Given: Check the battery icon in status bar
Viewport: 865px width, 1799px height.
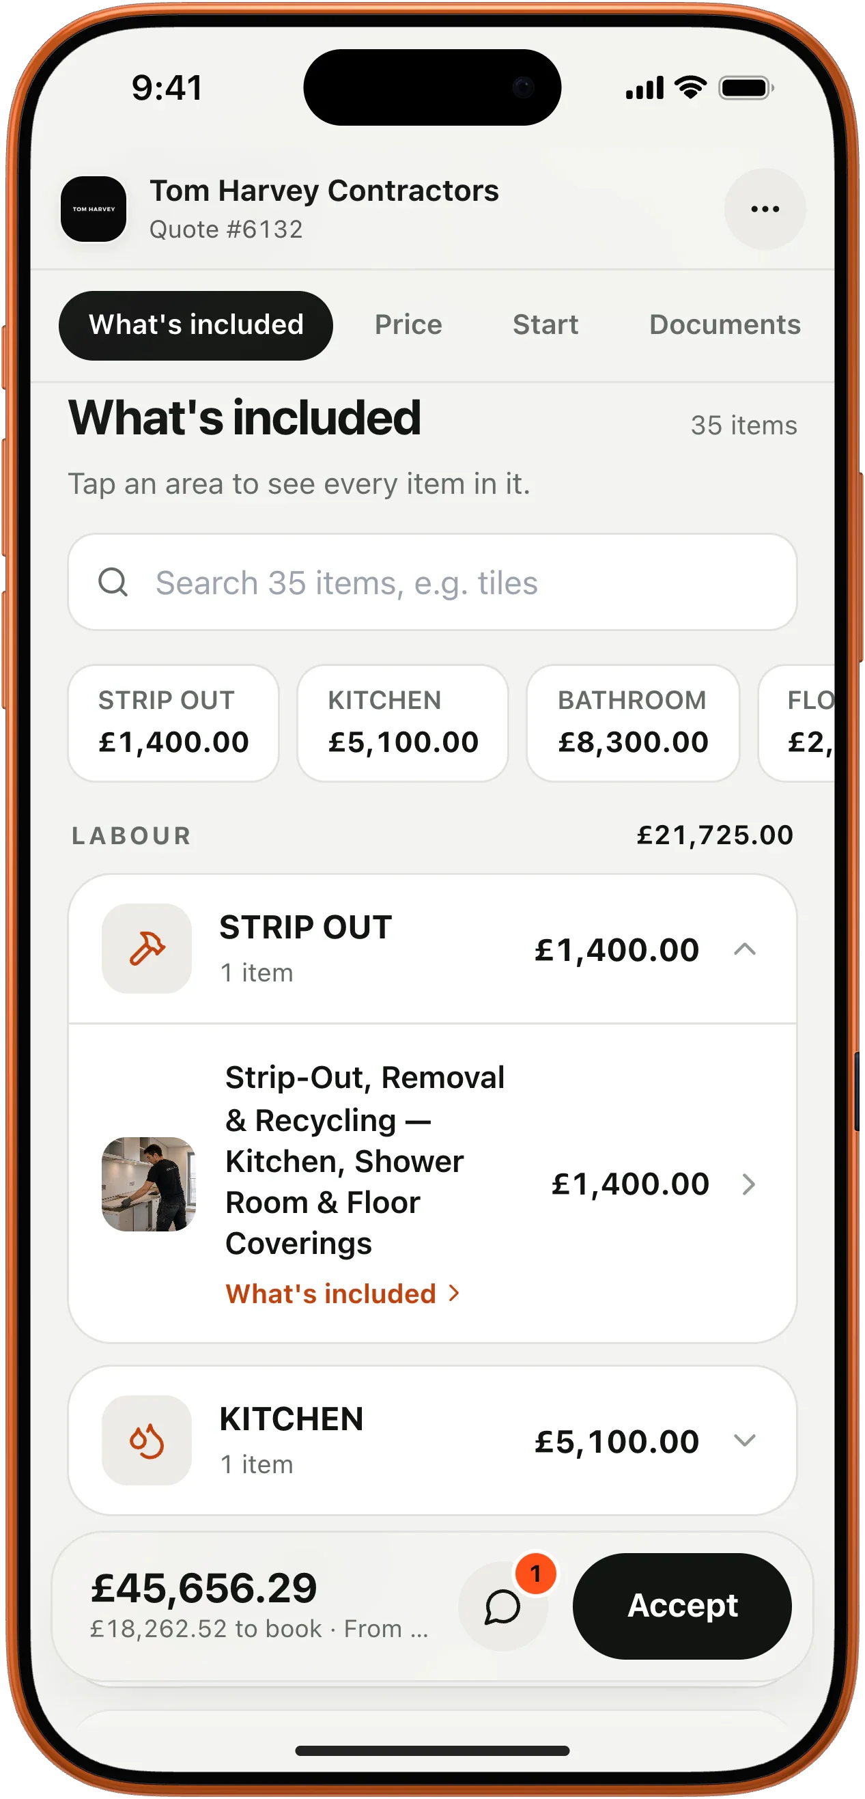Looking at the screenshot, I should click(x=746, y=88).
